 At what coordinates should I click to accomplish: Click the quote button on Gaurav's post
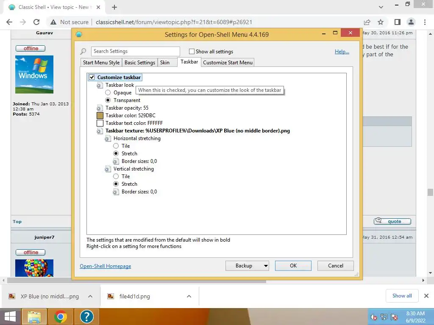pos(392,221)
